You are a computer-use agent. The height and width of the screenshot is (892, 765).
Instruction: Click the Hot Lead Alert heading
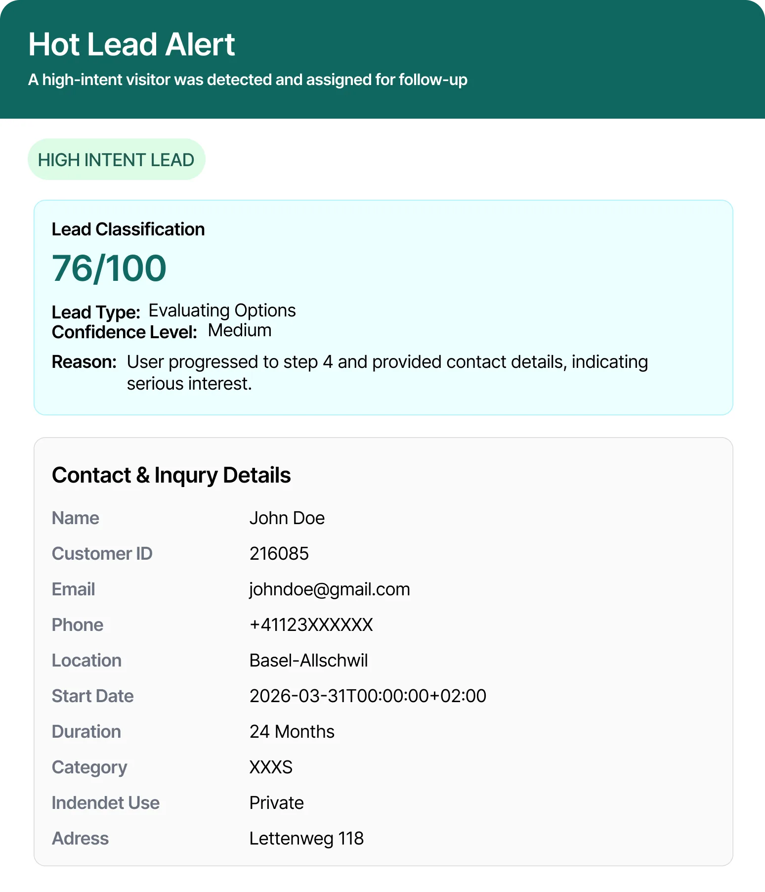pyautogui.click(x=131, y=45)
